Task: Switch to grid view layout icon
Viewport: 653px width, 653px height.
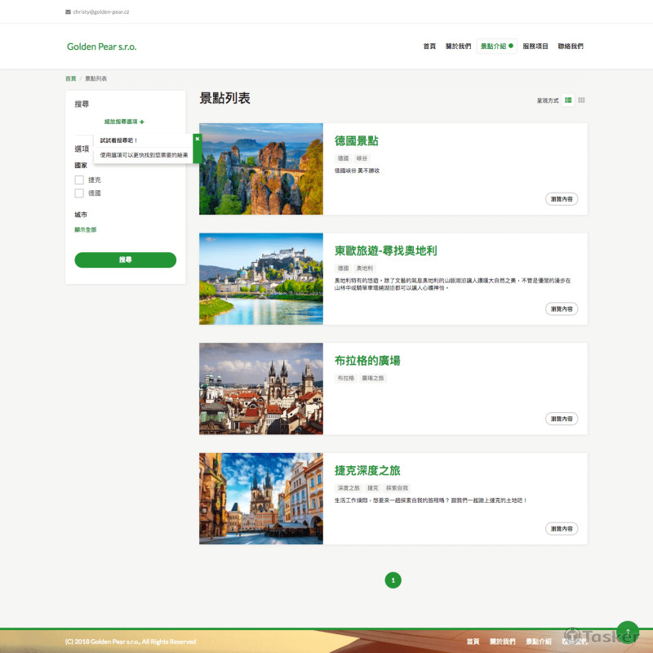Action: coord(581,100)
